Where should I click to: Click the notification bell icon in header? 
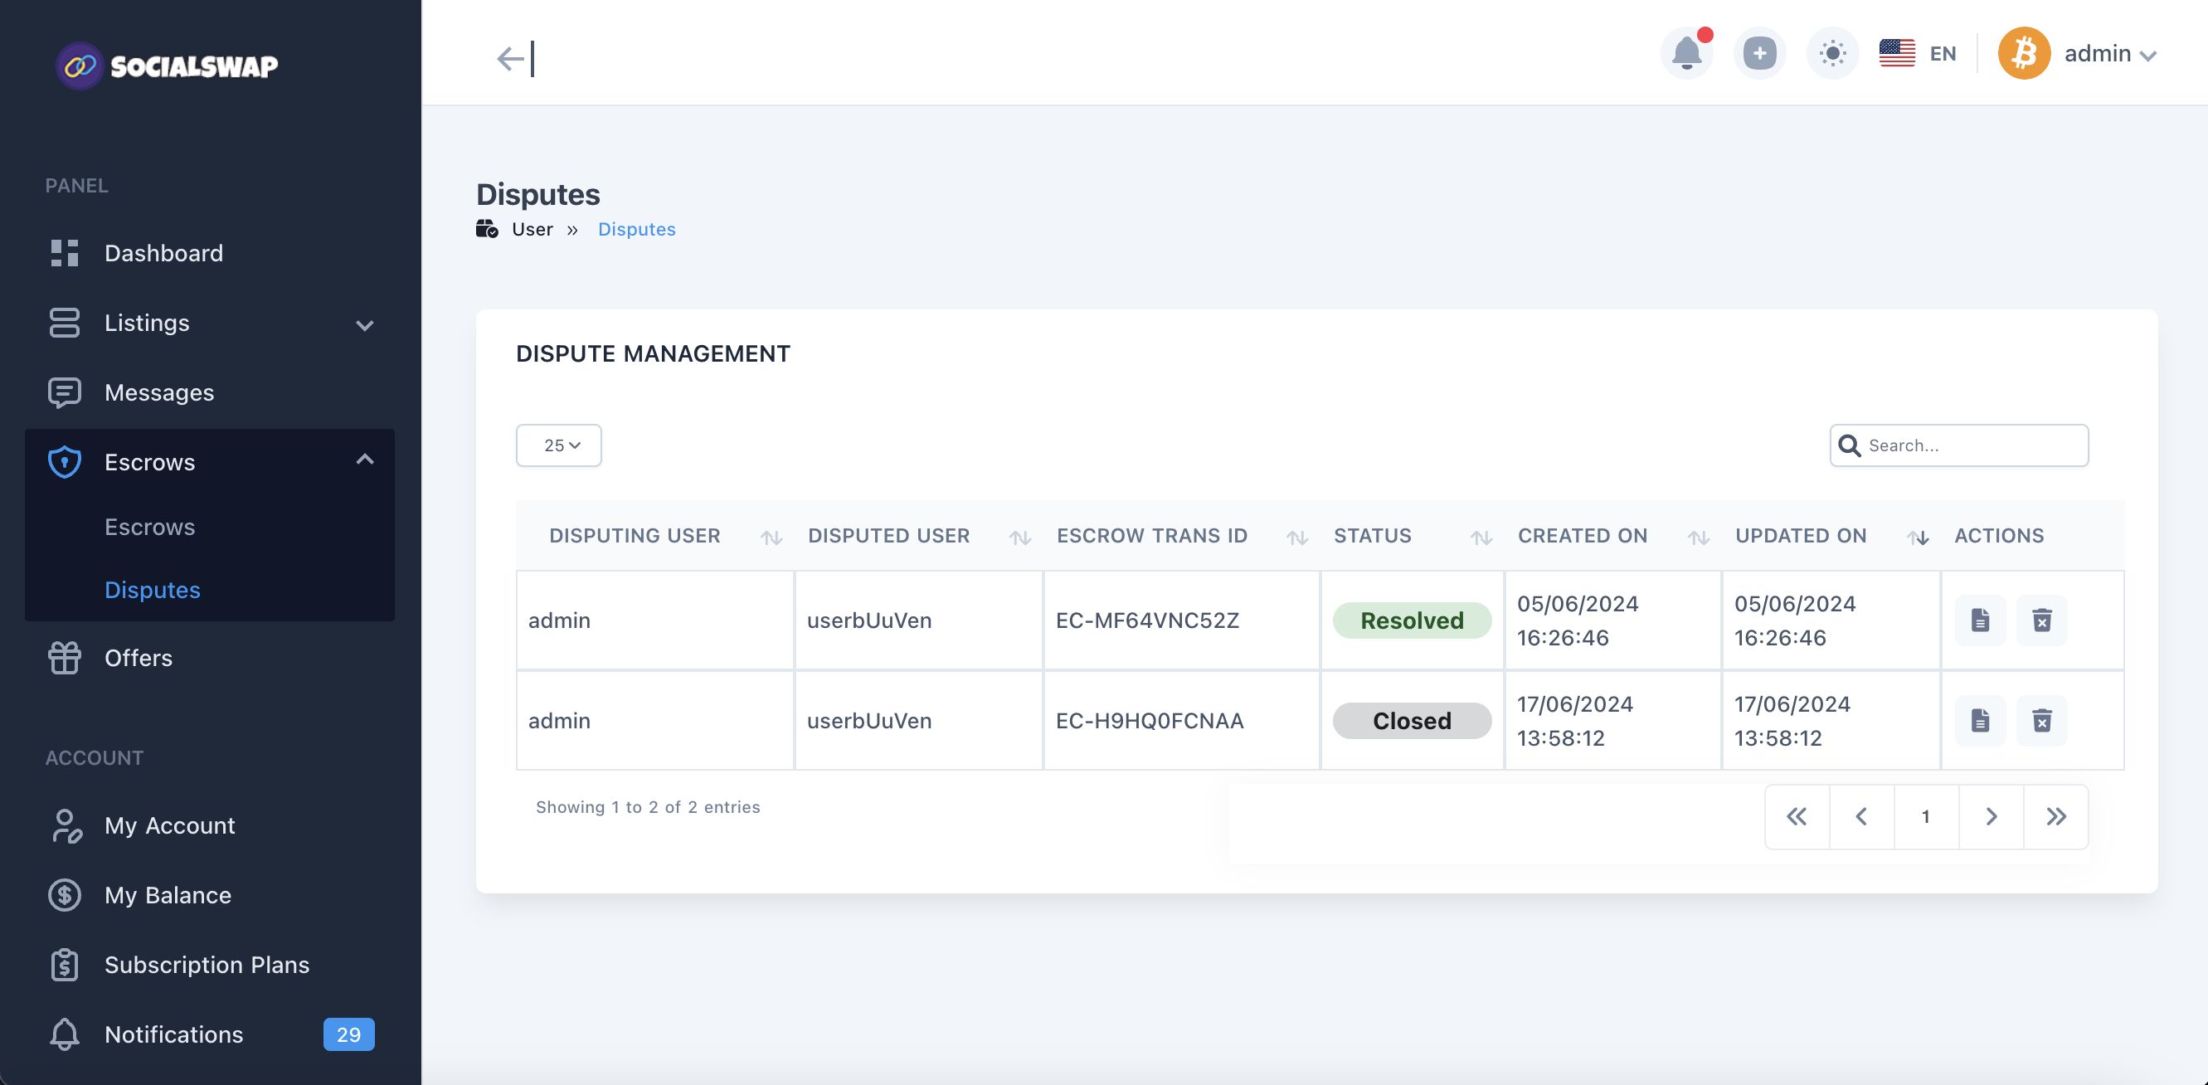click(x=1686, y=54)
